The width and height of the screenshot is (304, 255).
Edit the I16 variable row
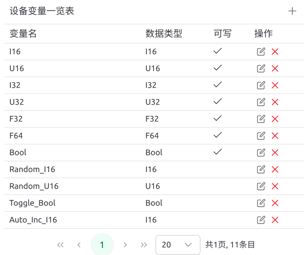261,52
